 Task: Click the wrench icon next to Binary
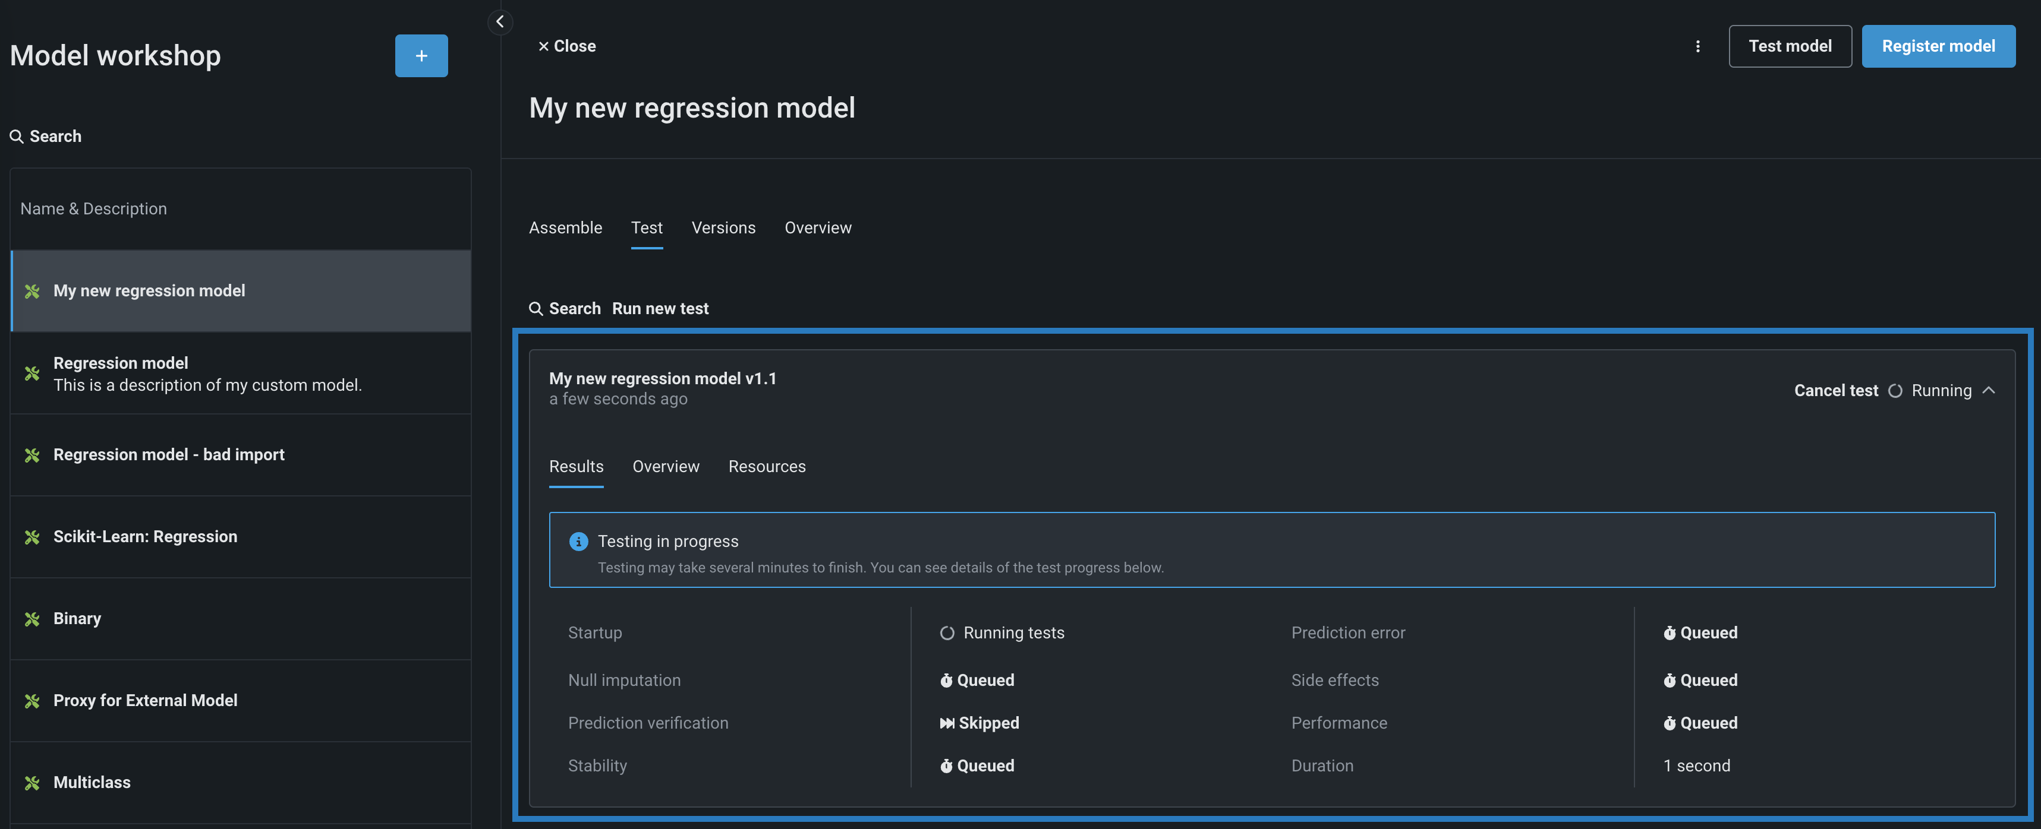(32, 618)
